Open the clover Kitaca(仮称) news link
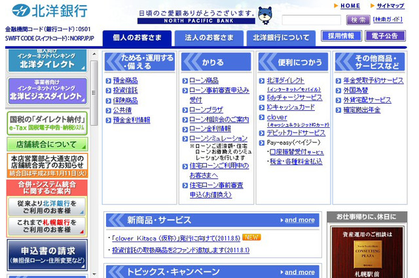The image size is (419, 278). [x=176, y=239]
